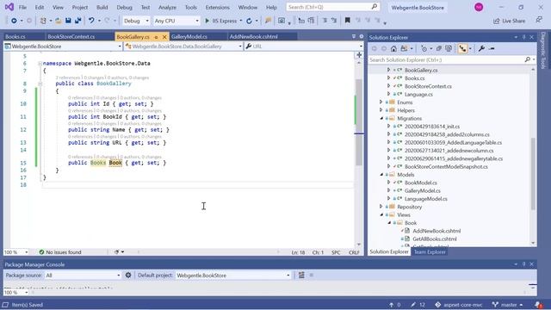Click the browser refresh icon in toolbar
The image size is (551, 310).
pyautogui.click(x=249, y=21)
